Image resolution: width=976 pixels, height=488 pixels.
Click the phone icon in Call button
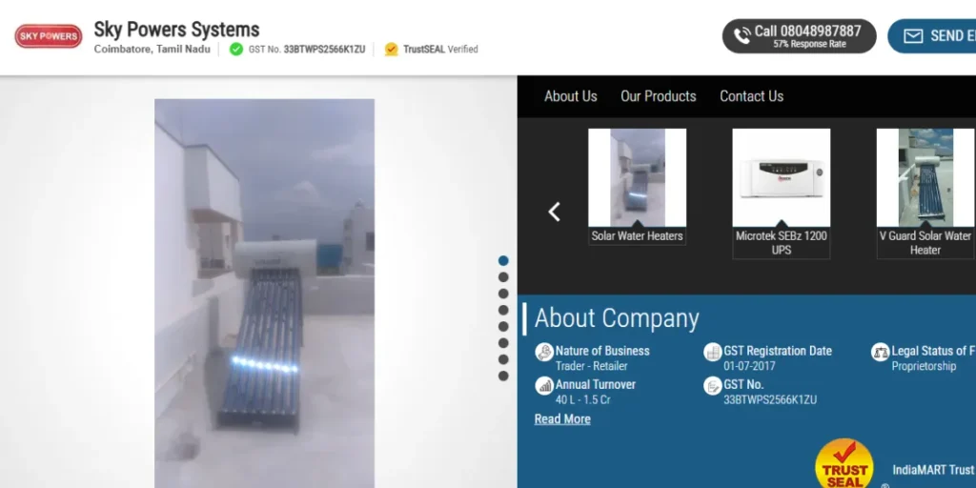click(742, 36)
